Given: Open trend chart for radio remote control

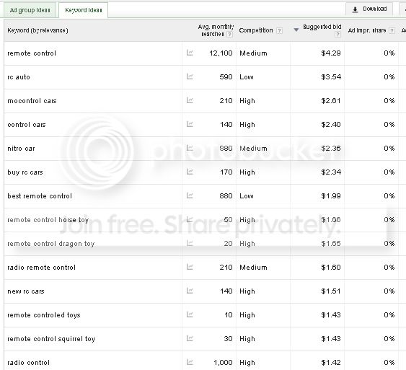Looking at the screenshot, I should 190,267.
